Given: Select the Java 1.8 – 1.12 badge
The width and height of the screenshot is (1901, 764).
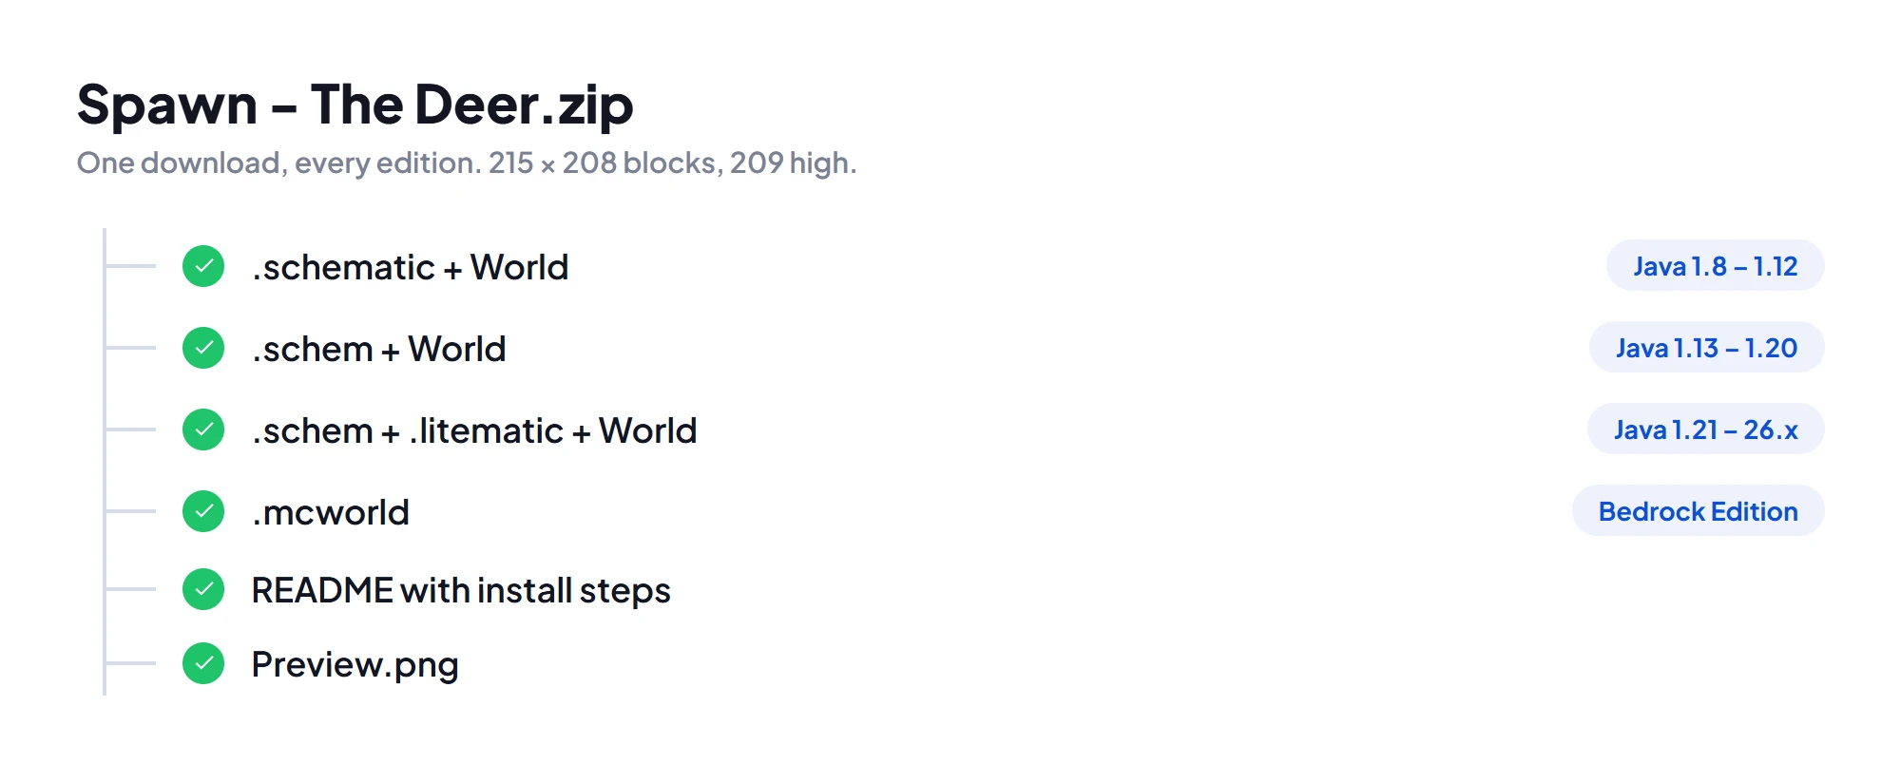Looking at the screenshot, I should pos(1715,266).
